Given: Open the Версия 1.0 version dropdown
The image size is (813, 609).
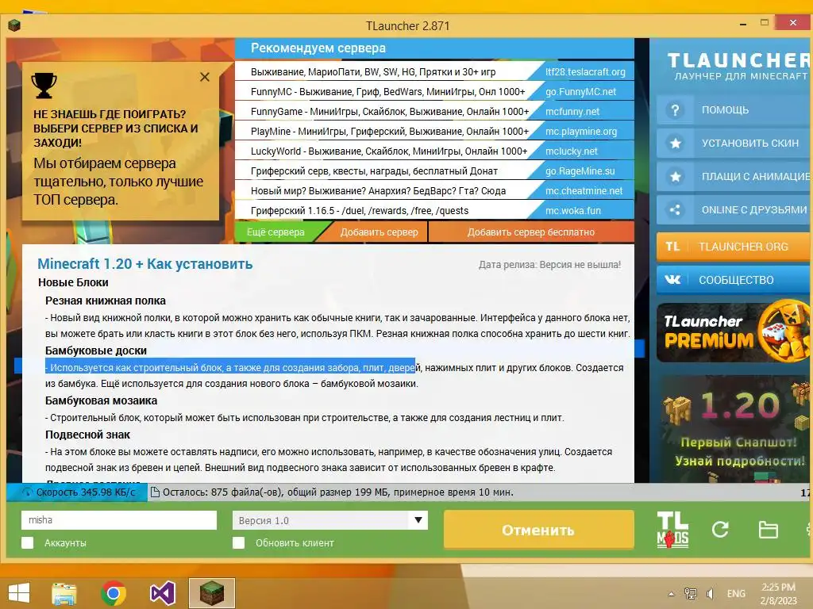Looking at the screenshot, I should coord(329,520).
